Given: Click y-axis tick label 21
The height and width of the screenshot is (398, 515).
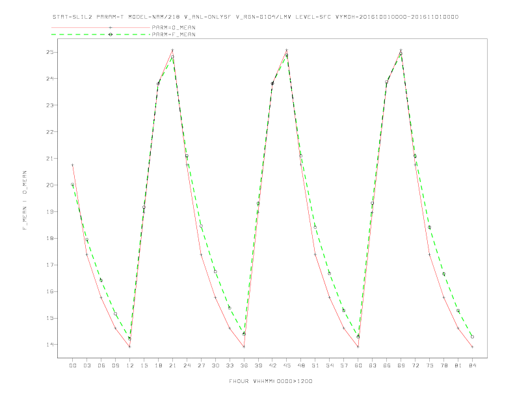Looking at the screenshot, I should point(49,158).
